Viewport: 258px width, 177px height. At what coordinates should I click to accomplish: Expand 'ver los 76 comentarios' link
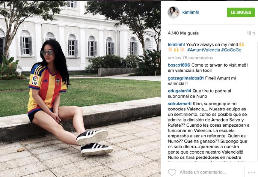tap(190, 58)
